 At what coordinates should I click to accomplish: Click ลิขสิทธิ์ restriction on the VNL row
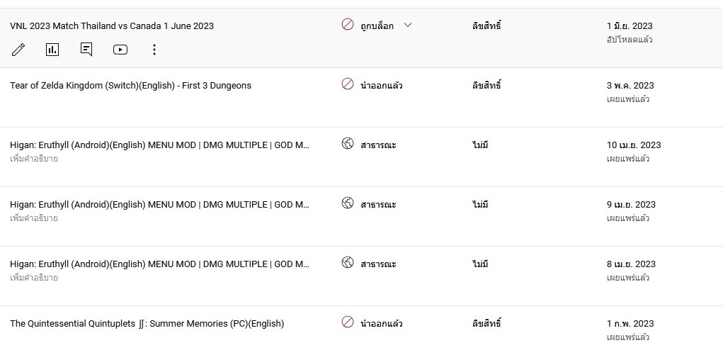tap(486, 26)
